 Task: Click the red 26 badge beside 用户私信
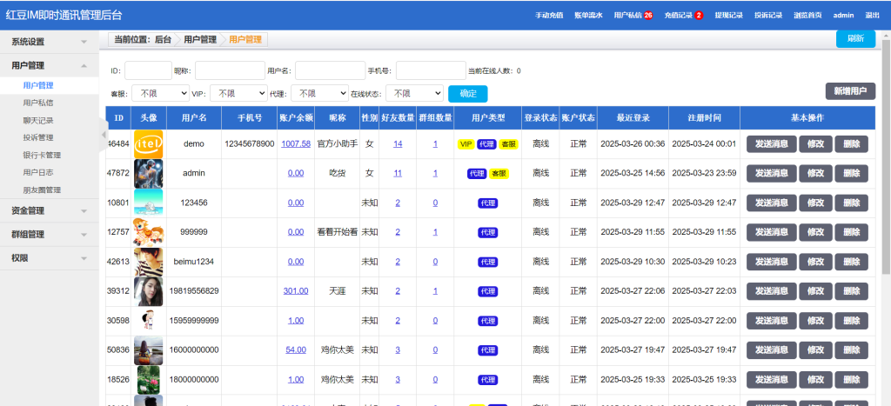[x=648, y=16]
